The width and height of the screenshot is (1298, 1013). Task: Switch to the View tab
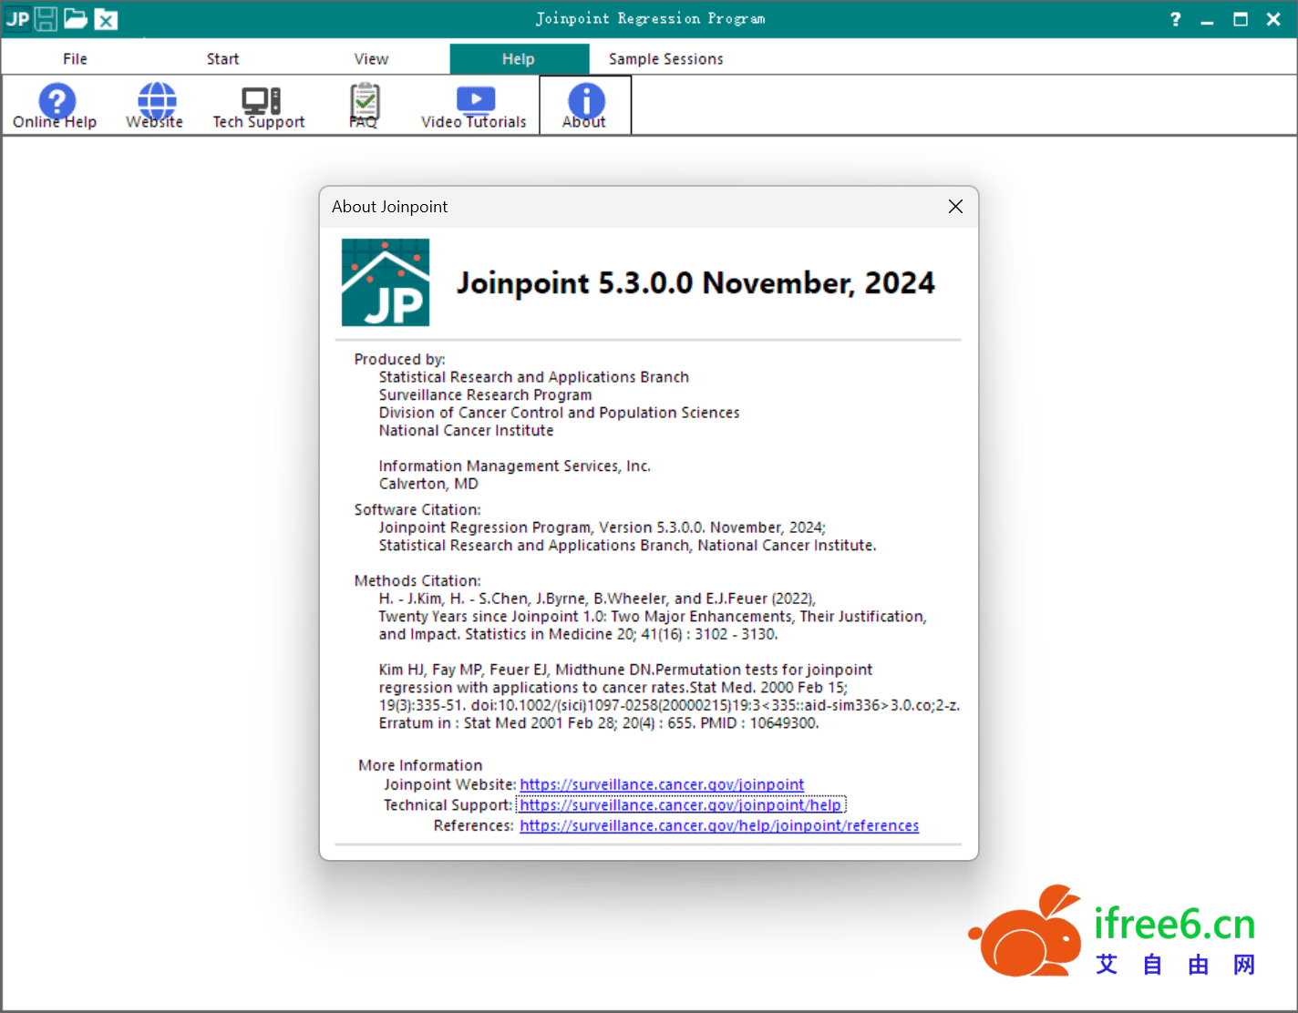(x=371, y=58)
